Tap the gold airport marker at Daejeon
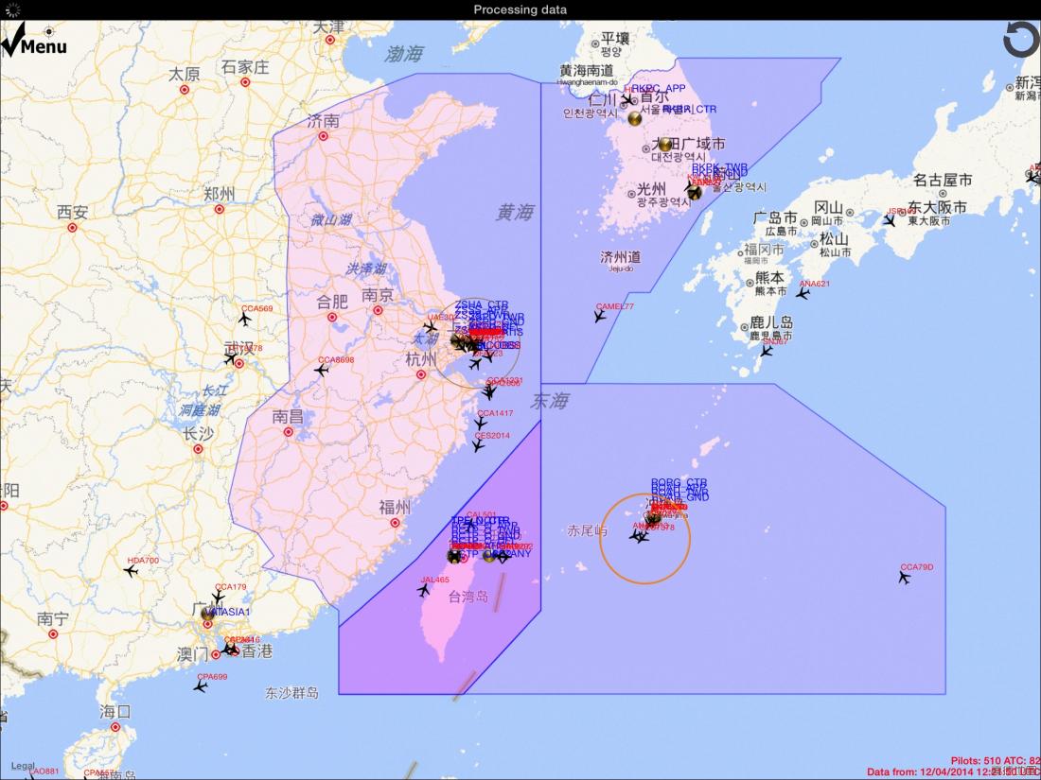1041x780 pixels. point(664,144)
